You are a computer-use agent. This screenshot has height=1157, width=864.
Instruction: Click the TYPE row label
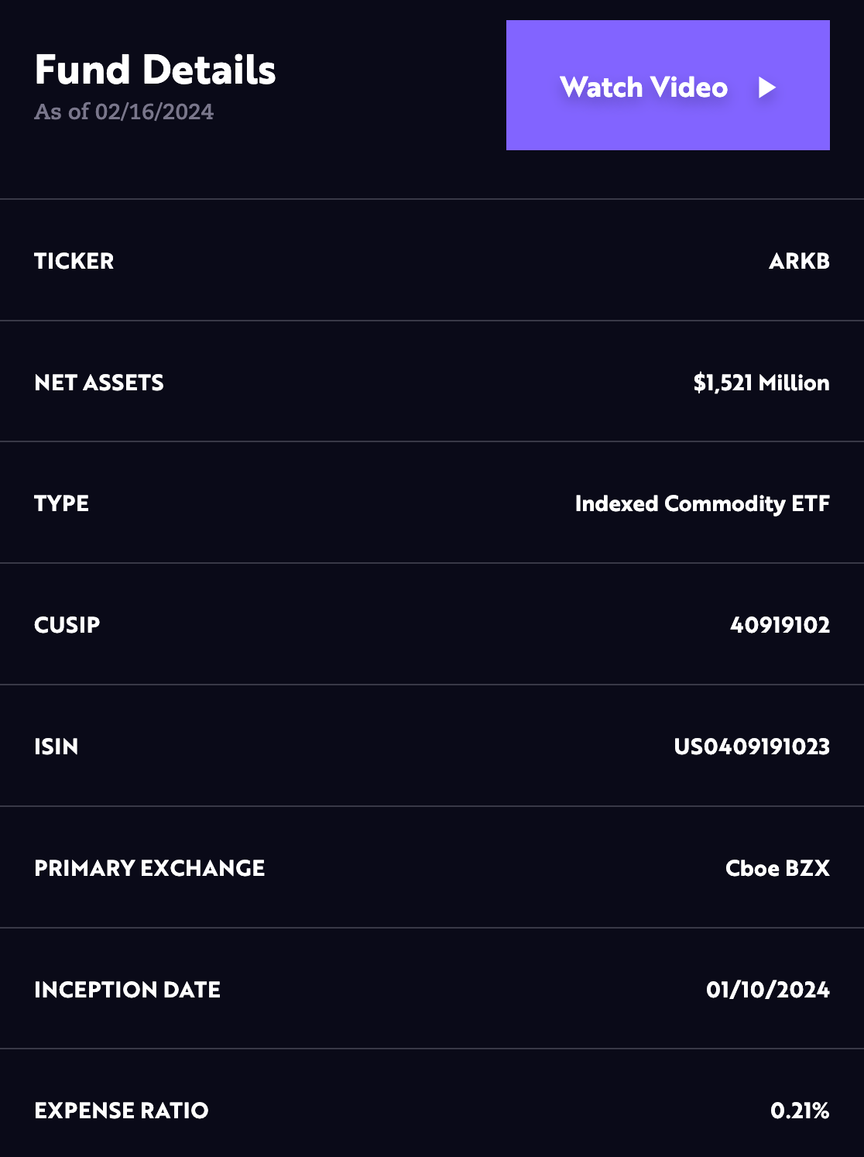[62, 503]
